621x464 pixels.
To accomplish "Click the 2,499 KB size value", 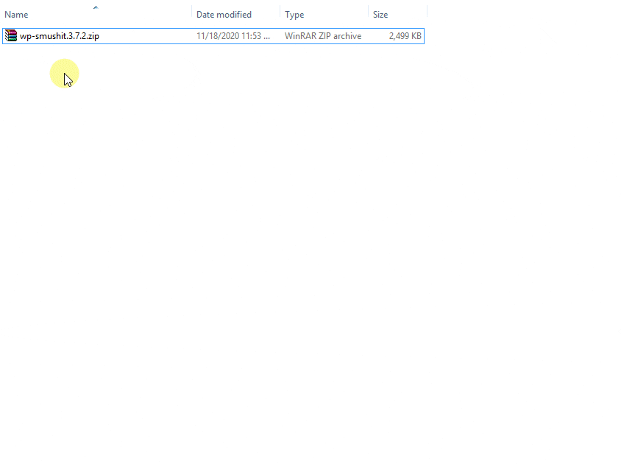I will [403, 35].
